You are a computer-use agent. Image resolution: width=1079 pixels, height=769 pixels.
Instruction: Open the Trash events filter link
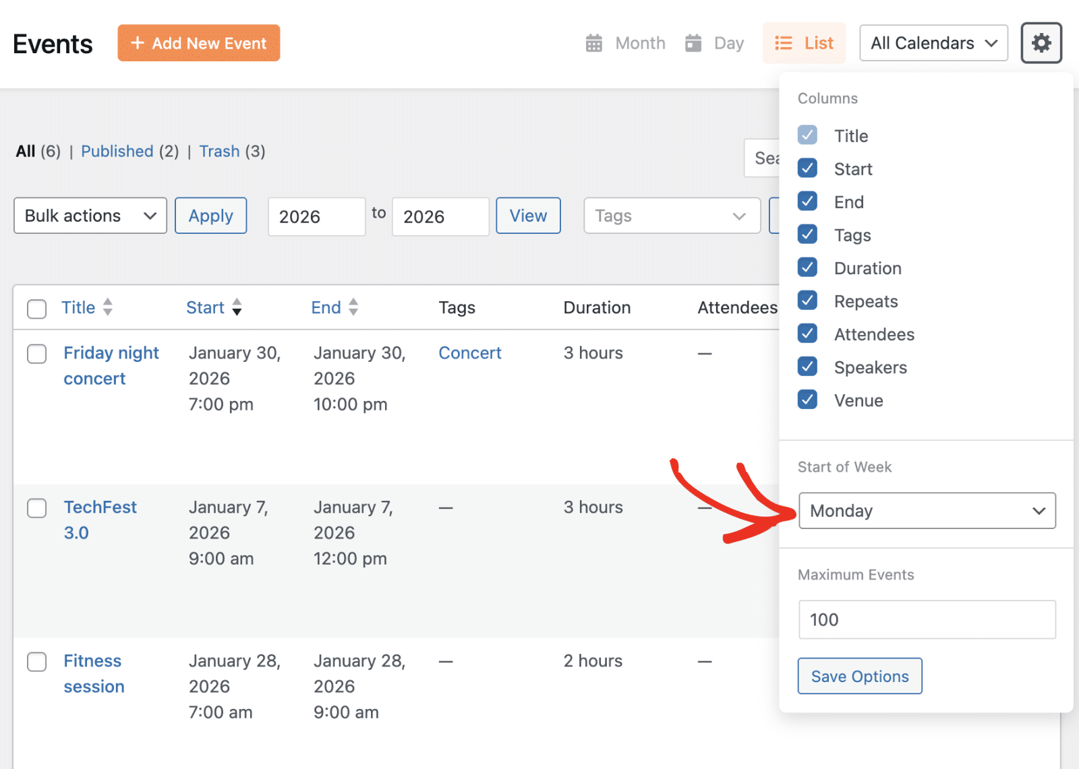[x=219, y=151]
